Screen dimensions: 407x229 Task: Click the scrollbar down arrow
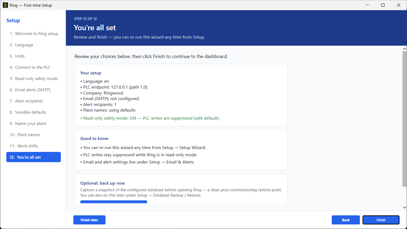coord(404,208)
